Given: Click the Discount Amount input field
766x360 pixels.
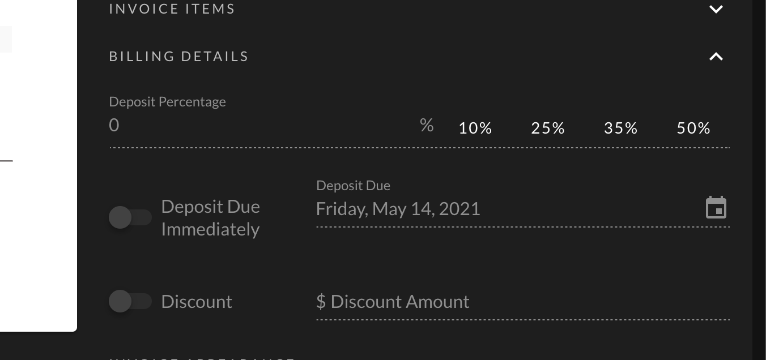Looking at the screenshot, I should click(522, 302).
